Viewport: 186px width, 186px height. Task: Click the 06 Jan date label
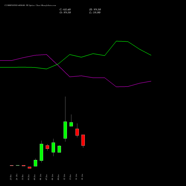tap(41, 177)
